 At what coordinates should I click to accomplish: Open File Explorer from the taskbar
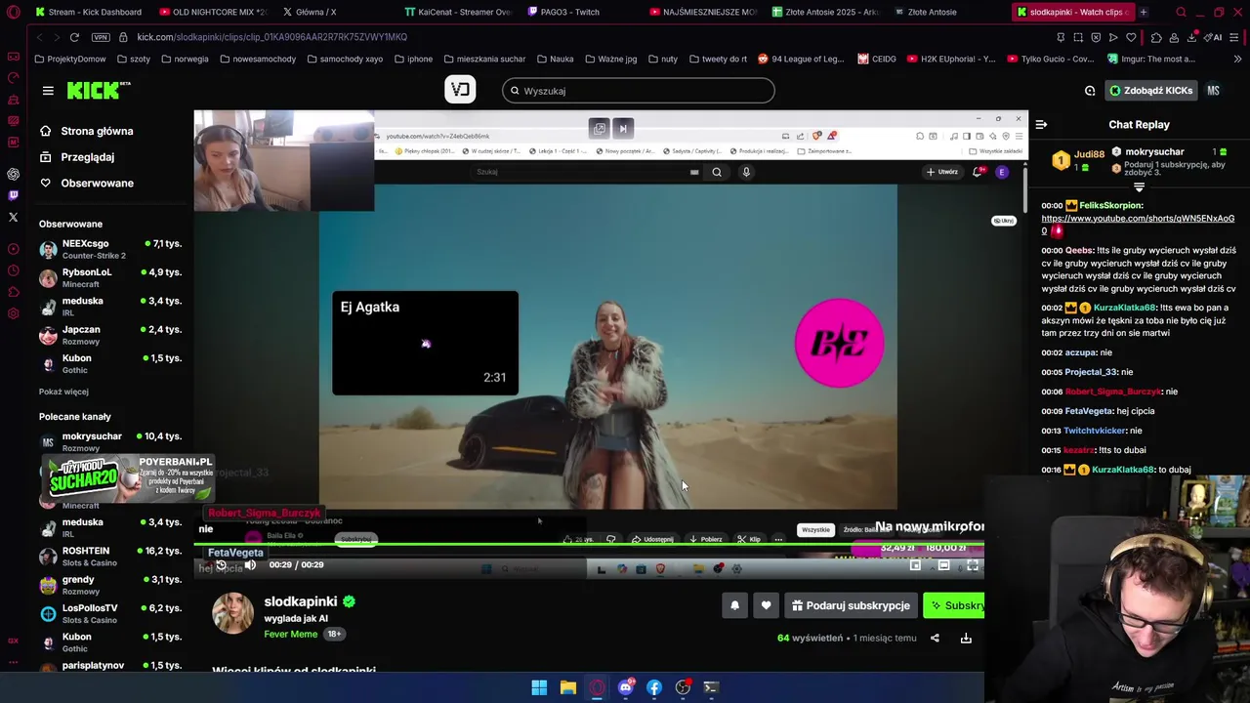pyautogui.click(x=567, y=687)
